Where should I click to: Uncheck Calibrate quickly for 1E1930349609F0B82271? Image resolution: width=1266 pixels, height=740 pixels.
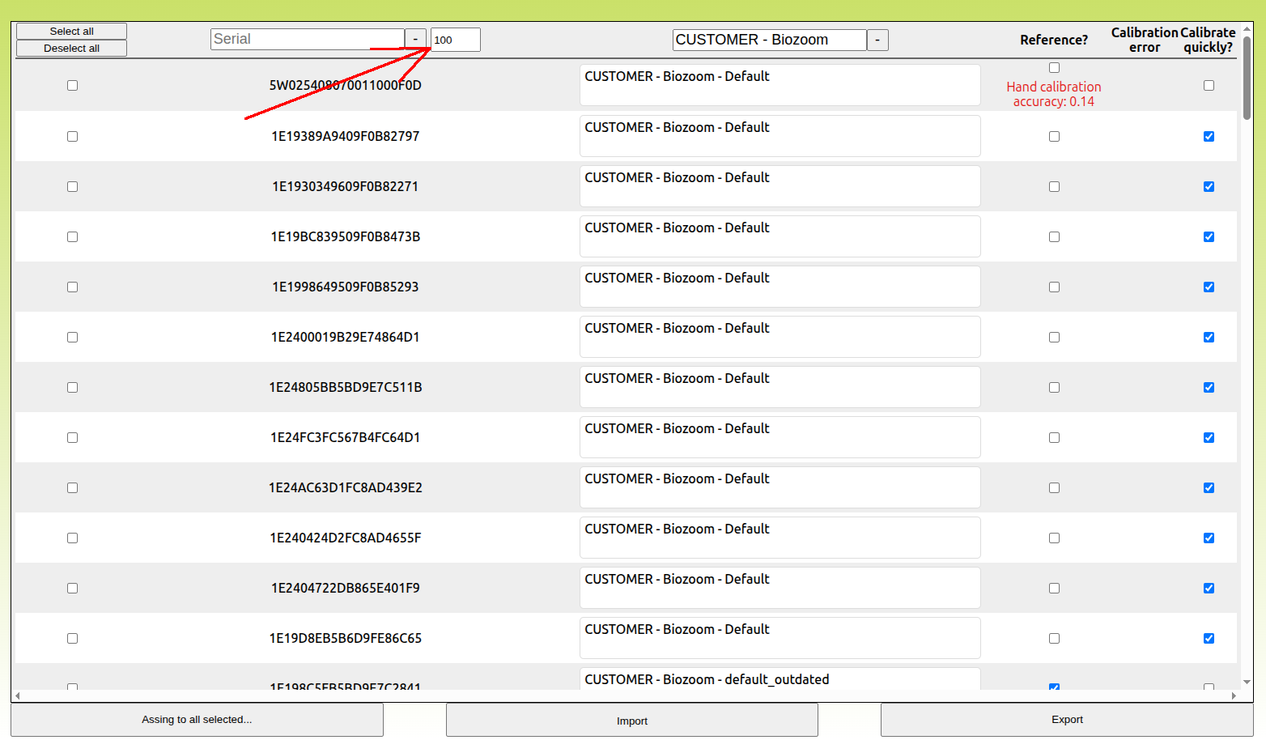(1209, 186)
